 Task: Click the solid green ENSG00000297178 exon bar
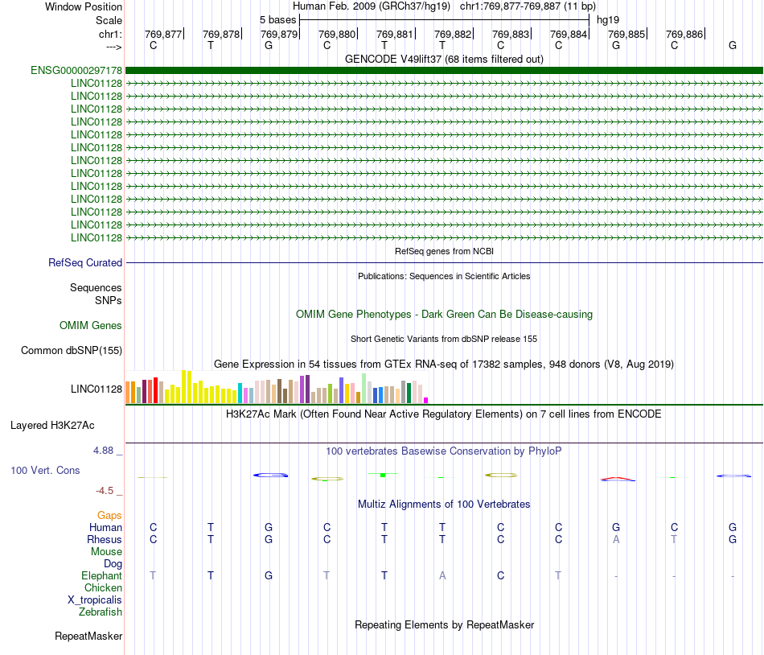pyautogui.click(x=444, y=70)
